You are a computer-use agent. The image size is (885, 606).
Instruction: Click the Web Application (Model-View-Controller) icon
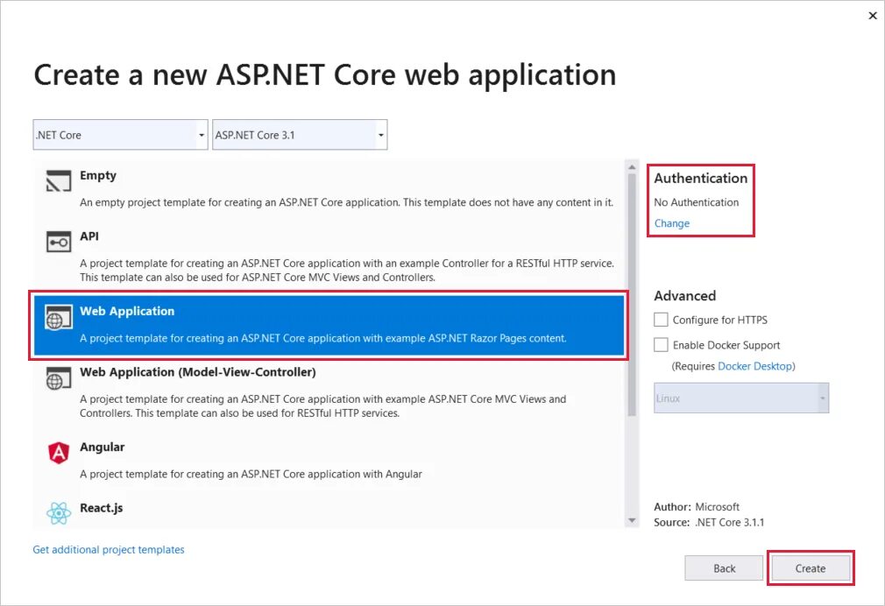click(59, 378)
